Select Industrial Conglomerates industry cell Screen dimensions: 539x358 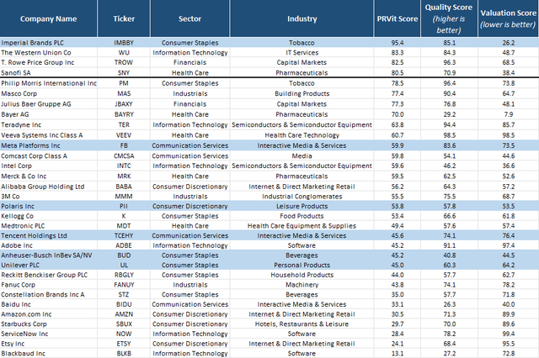click(302, 197)
